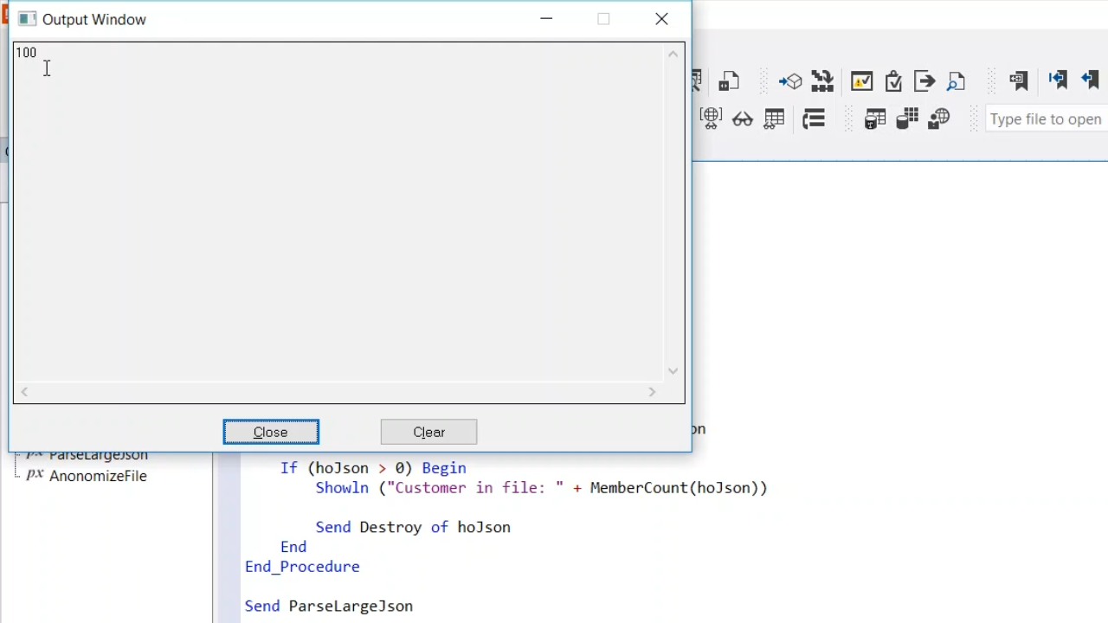Viewport: 1108px width, 623px height.
Task: Click the clipboard with checkmark icon
Action: (893, 81)
